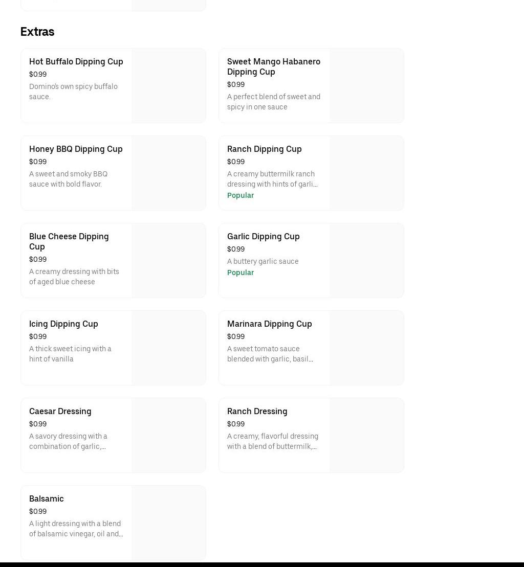Choose the Honey BBQ Dipping Cup
This screenshot has height=567, width=524.
pyautogui.click(x=76, y=149)
